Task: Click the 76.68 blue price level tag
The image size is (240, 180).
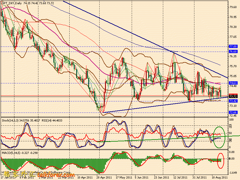Action: [x=233, y=52]
